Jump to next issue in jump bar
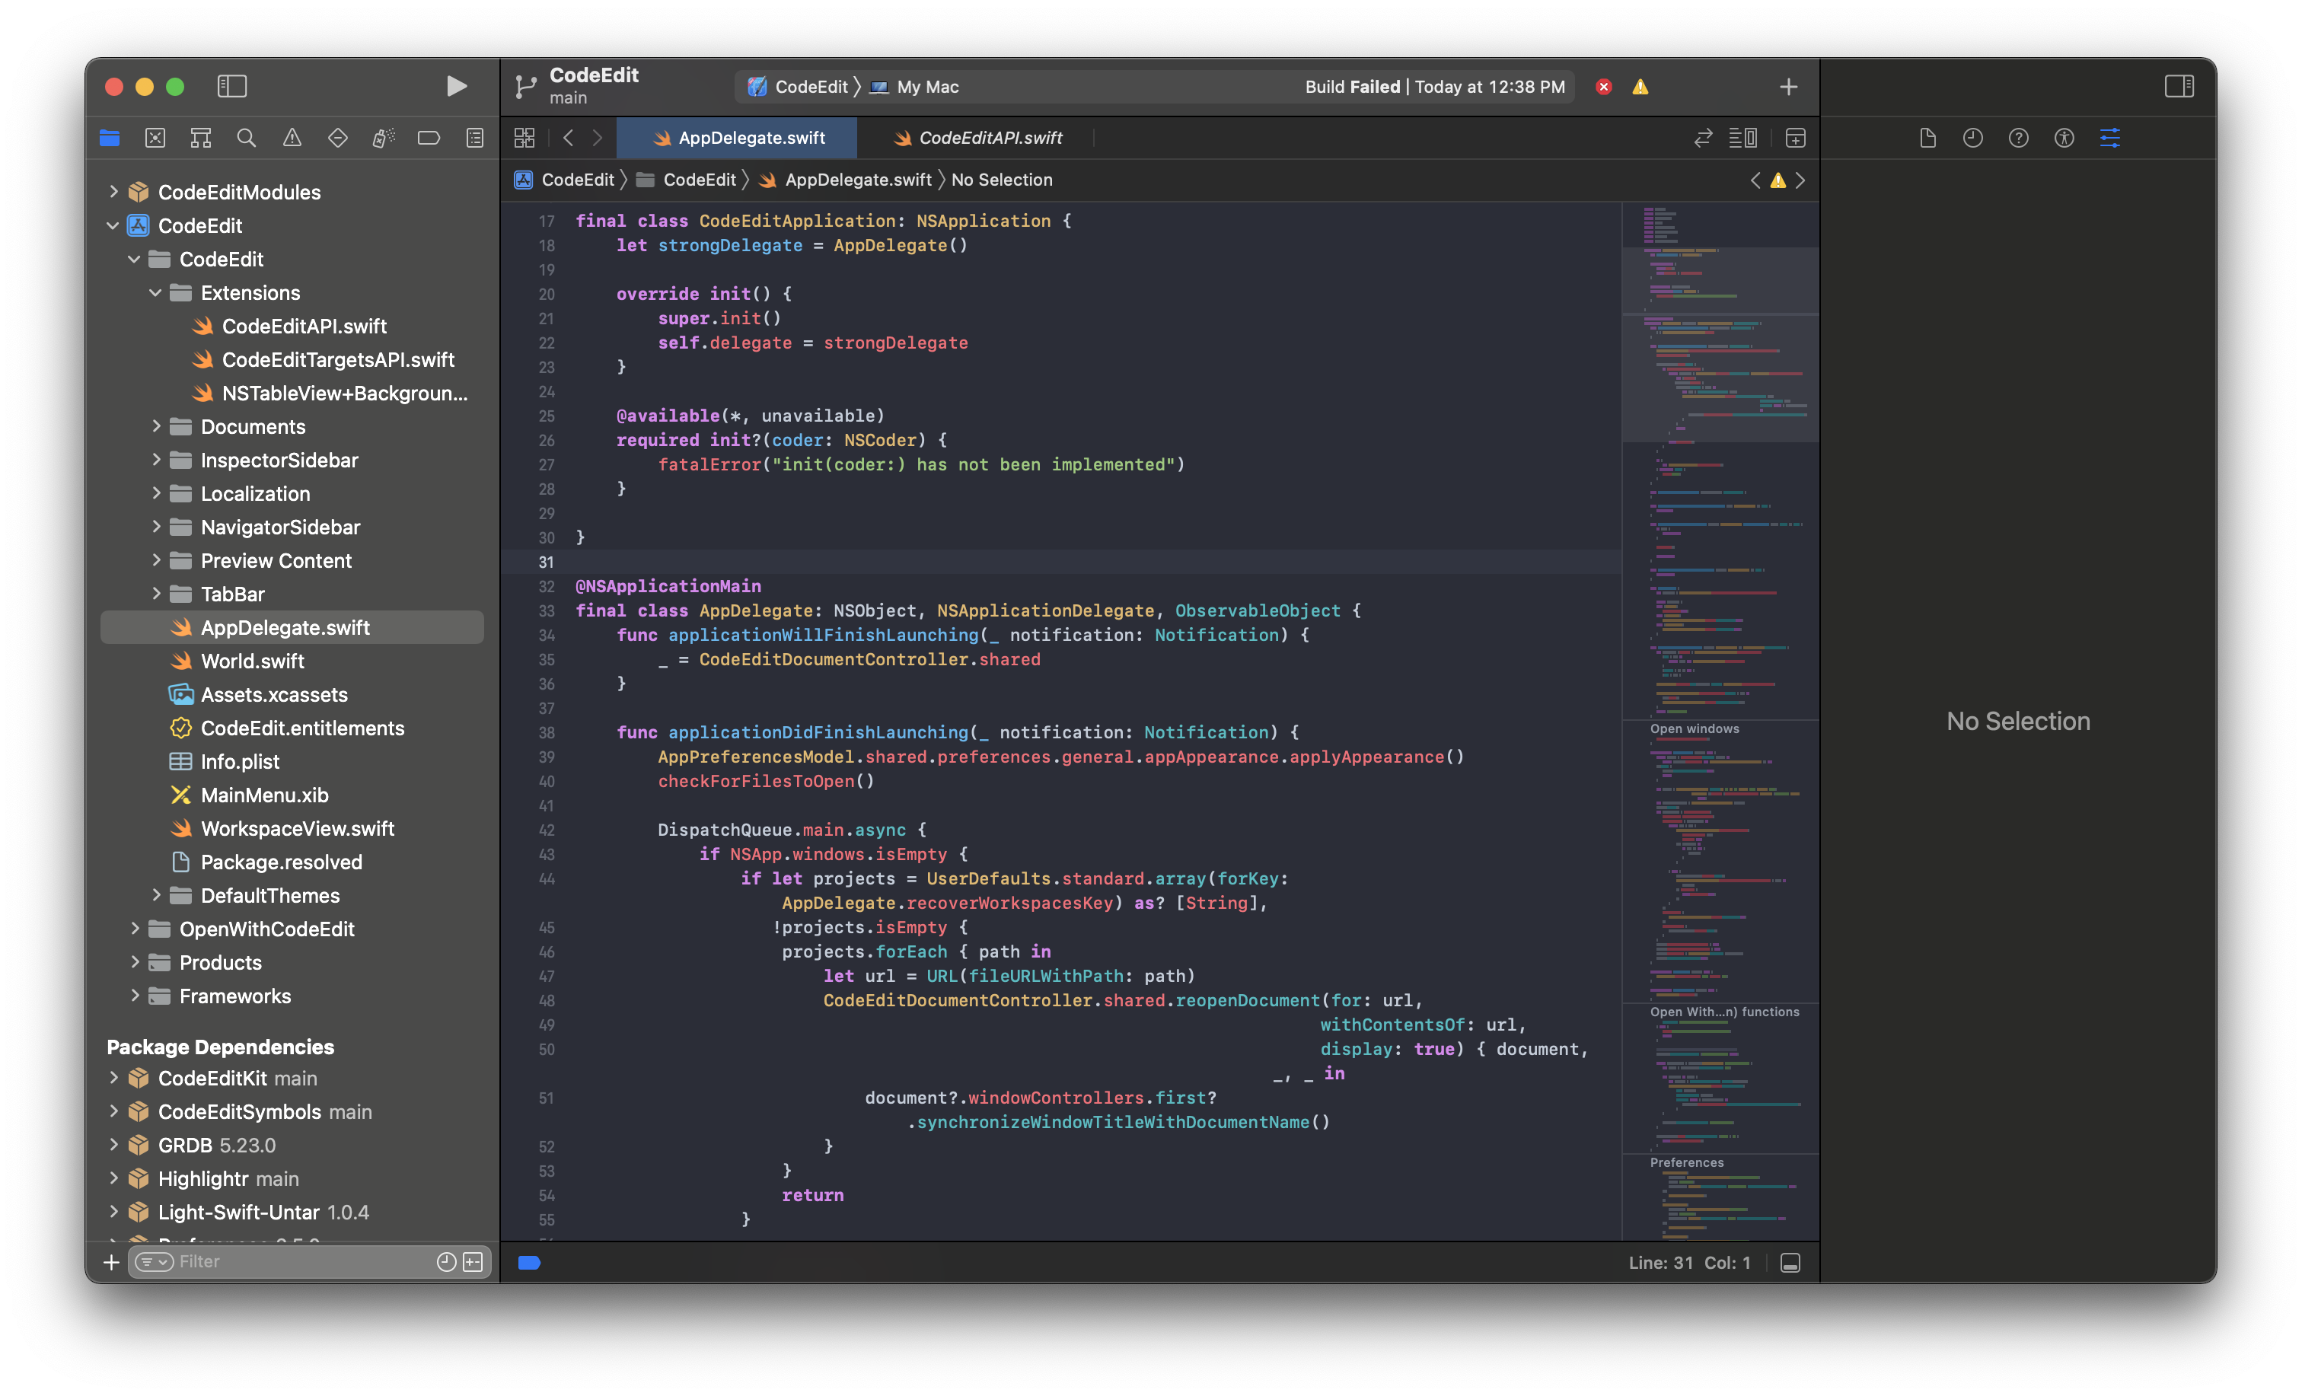The image size is (2302, 1396). [1800, 180]
